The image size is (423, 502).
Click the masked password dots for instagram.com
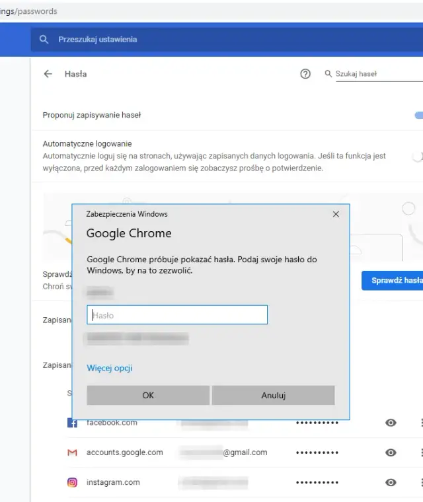(x=317, y=482)
